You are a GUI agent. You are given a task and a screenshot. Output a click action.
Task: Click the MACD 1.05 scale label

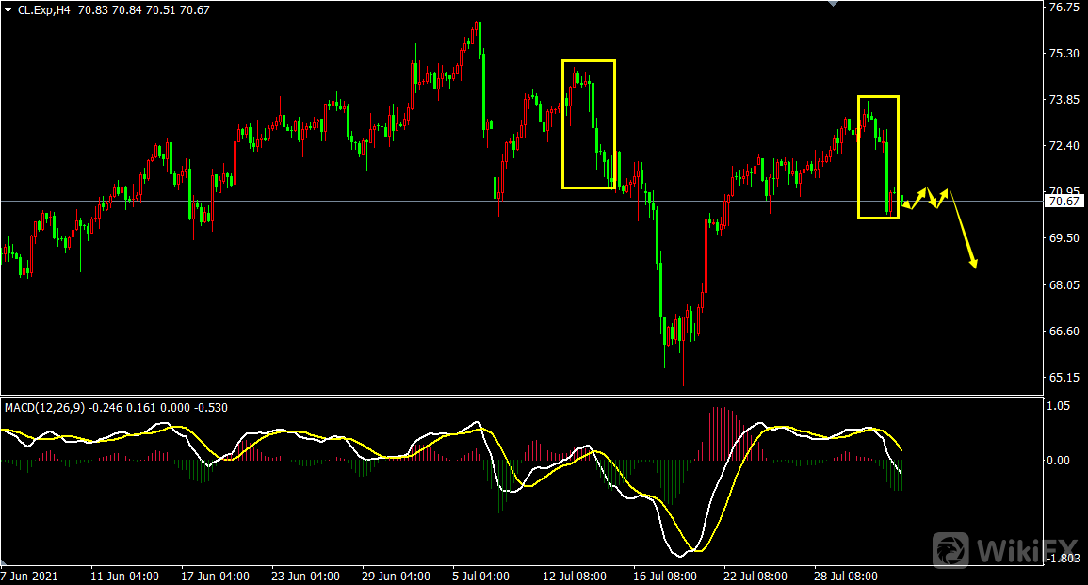[1058, 405]
